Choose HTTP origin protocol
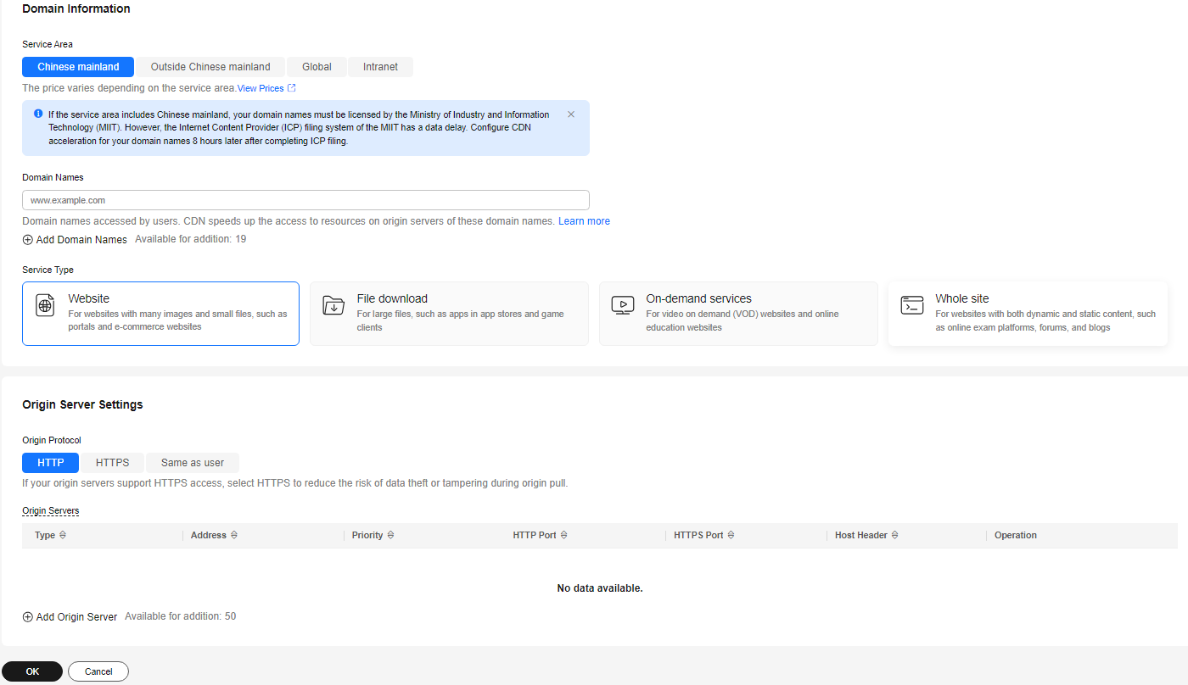Viewport: 1188px width, 685px height. (51, 463)
